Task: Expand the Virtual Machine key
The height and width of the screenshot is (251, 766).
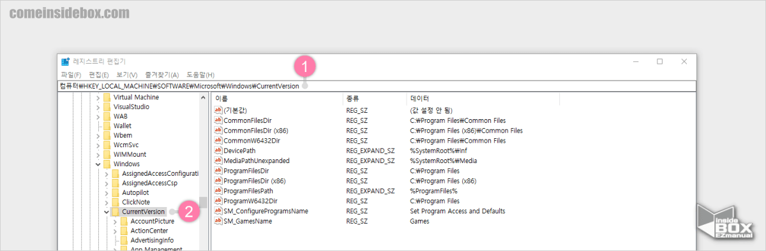Action: 98,97
